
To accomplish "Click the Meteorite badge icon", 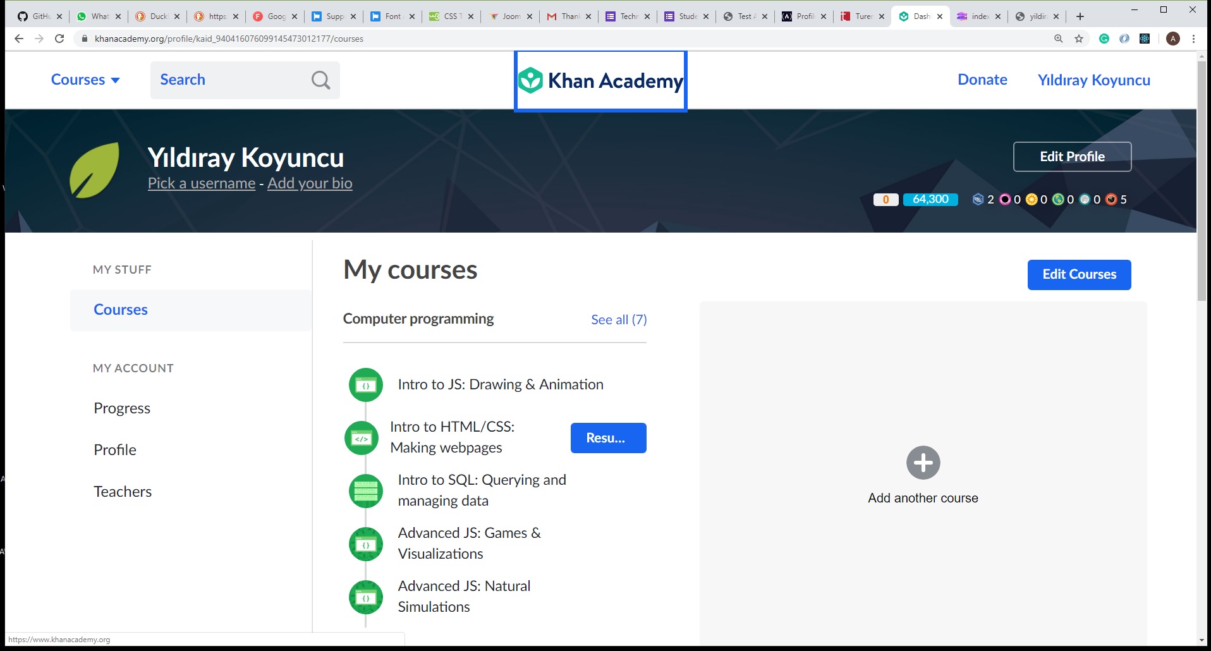I will tap(1111, 200).
